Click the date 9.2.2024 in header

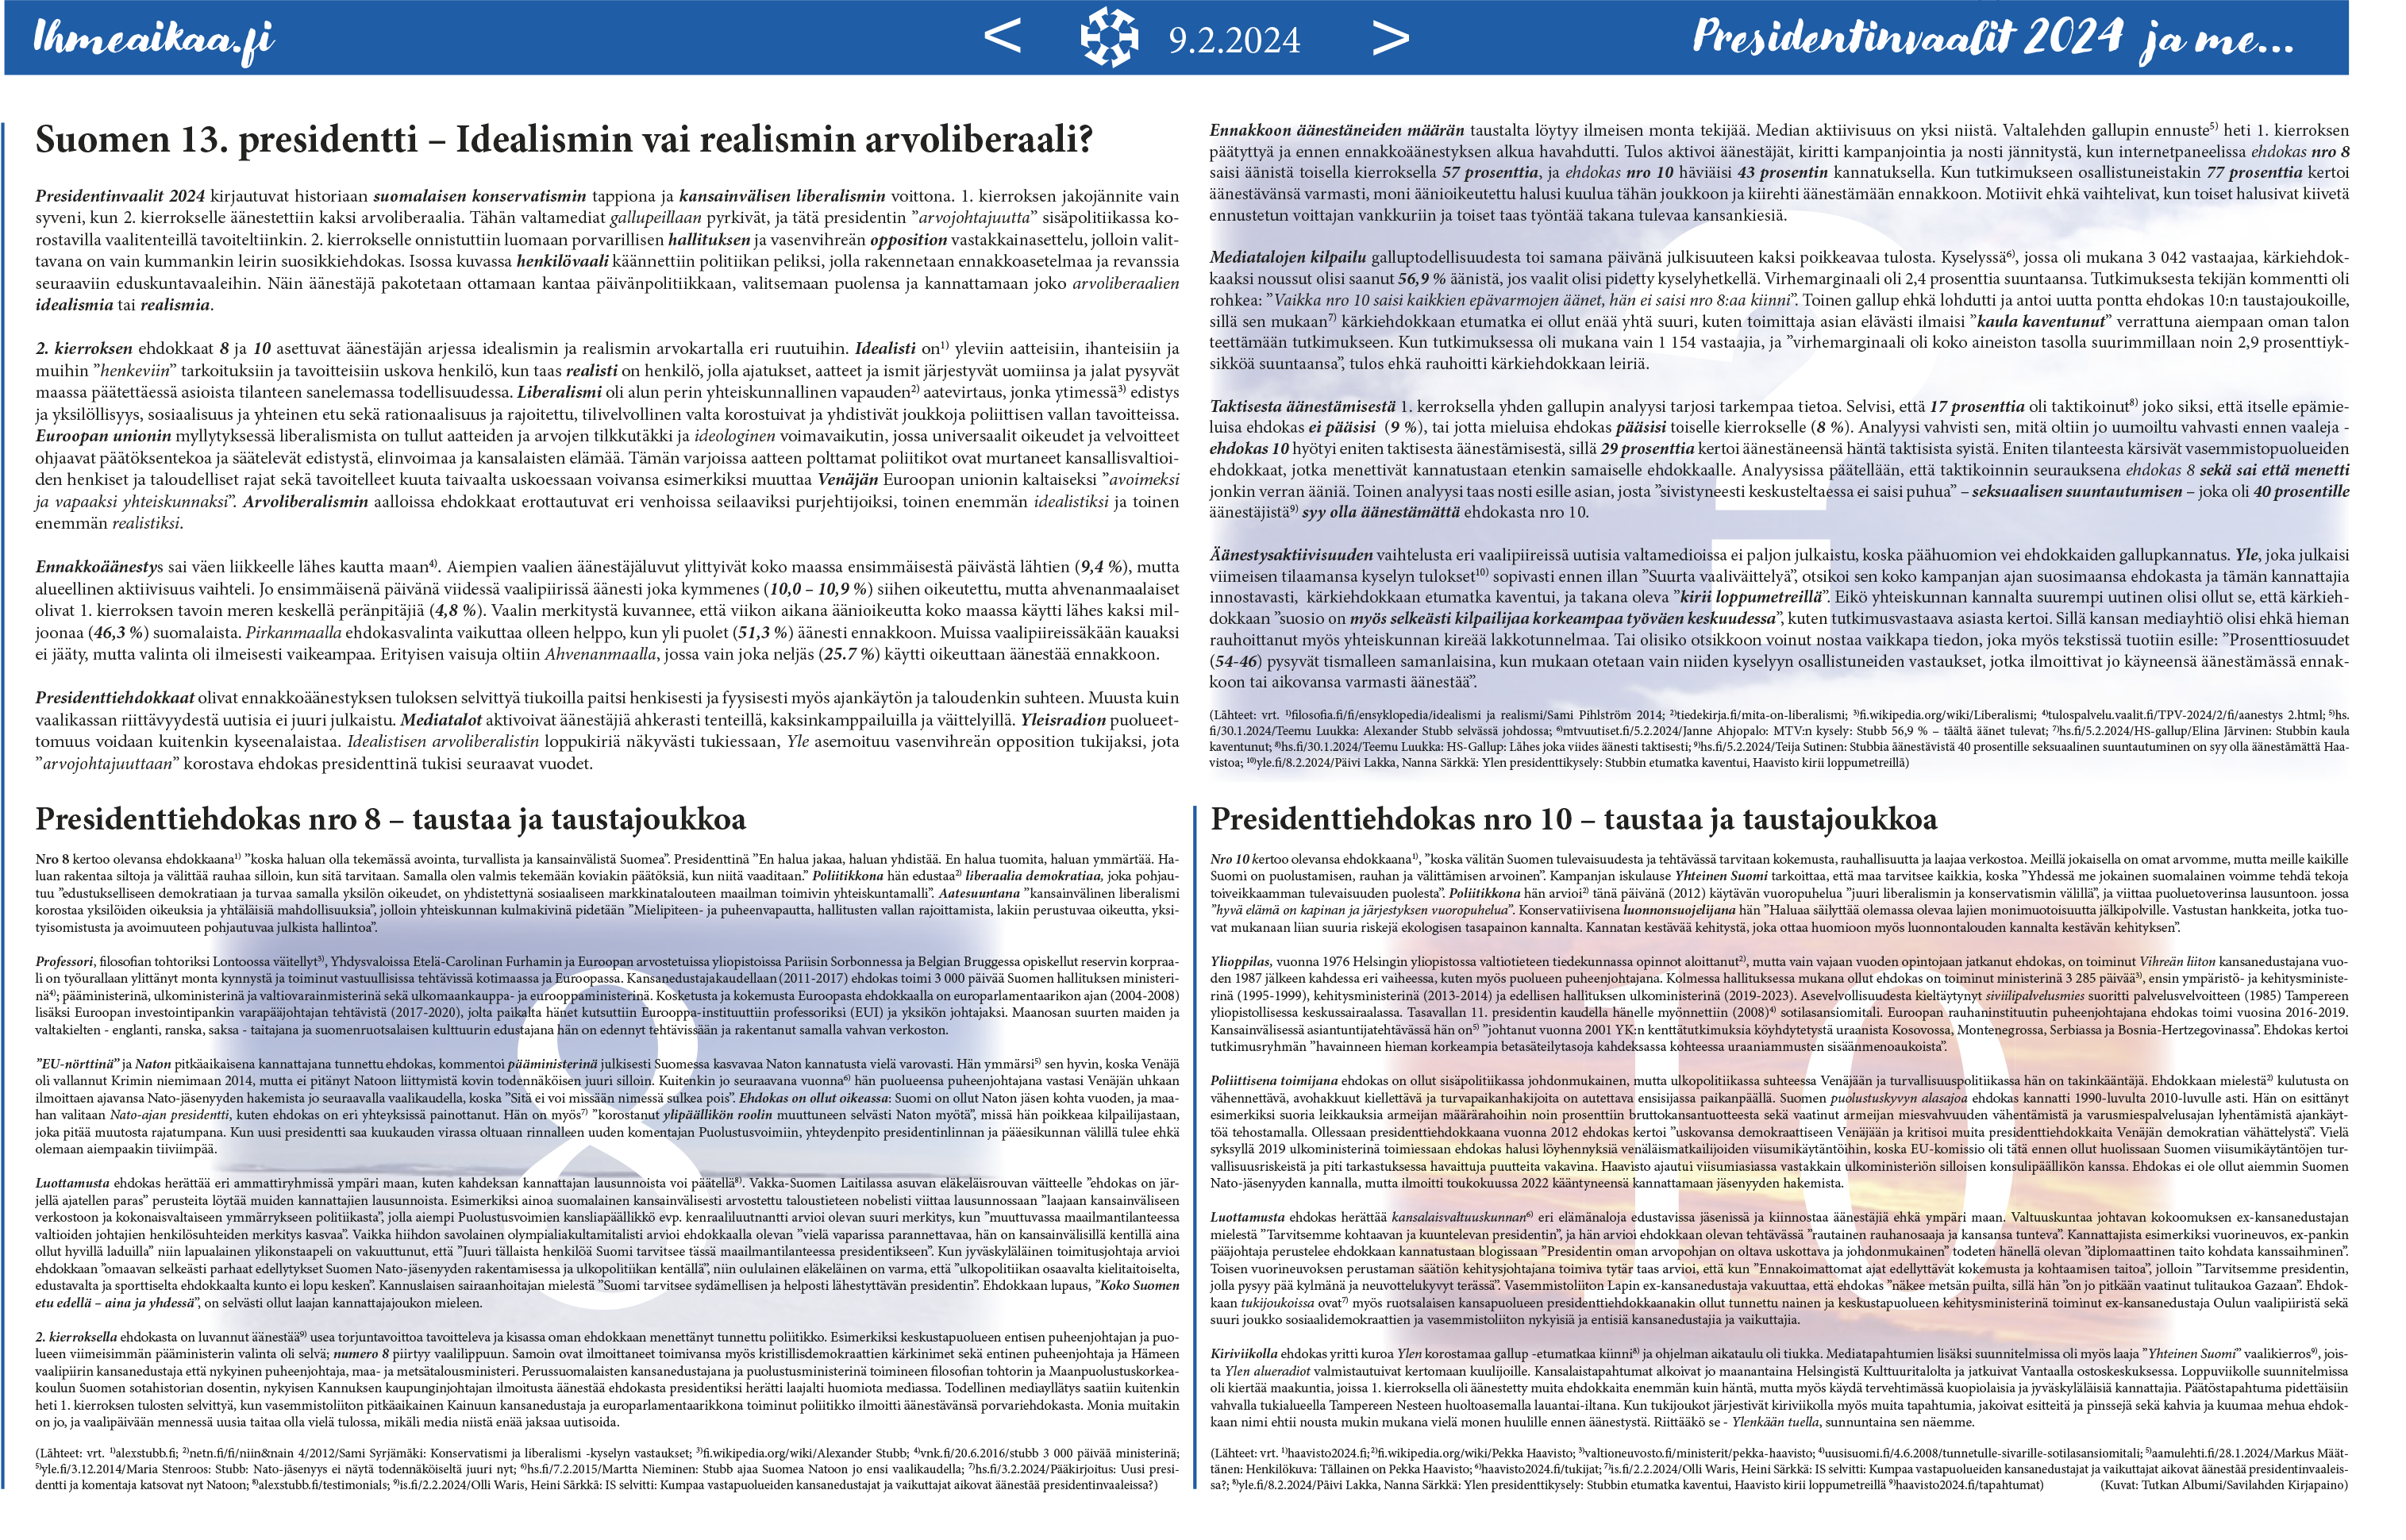[1234, 40]
